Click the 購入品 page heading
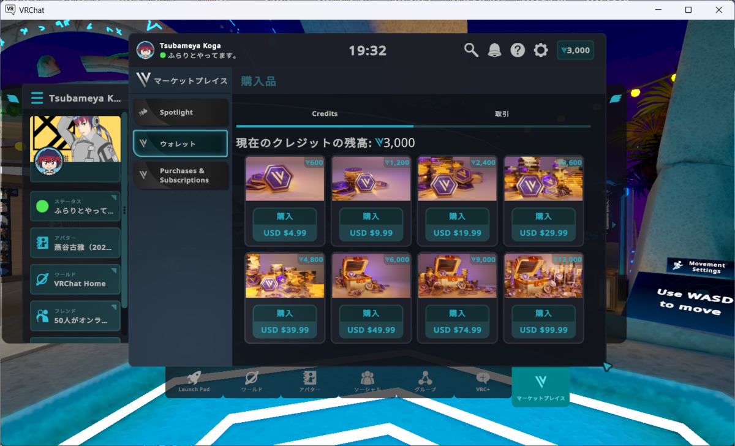Screen dimensions: 735x446 point(258,81)
